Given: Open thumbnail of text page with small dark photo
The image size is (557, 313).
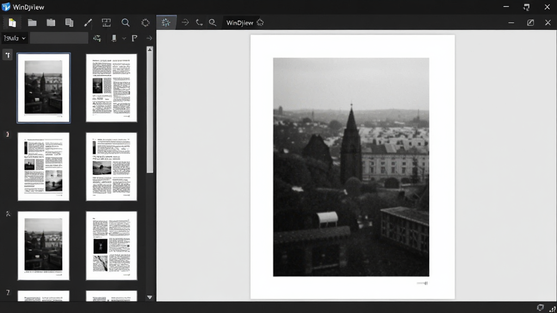Looking at the screenshot, I should tap(111, 87).
